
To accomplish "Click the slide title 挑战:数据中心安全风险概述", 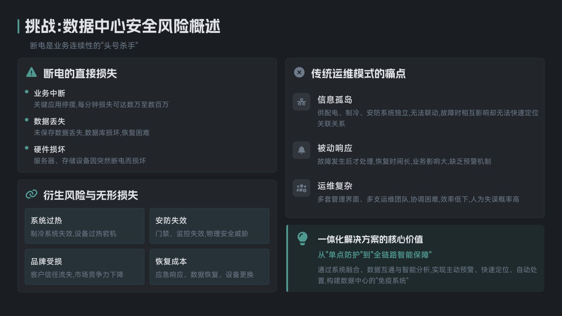I will (122, 26).
